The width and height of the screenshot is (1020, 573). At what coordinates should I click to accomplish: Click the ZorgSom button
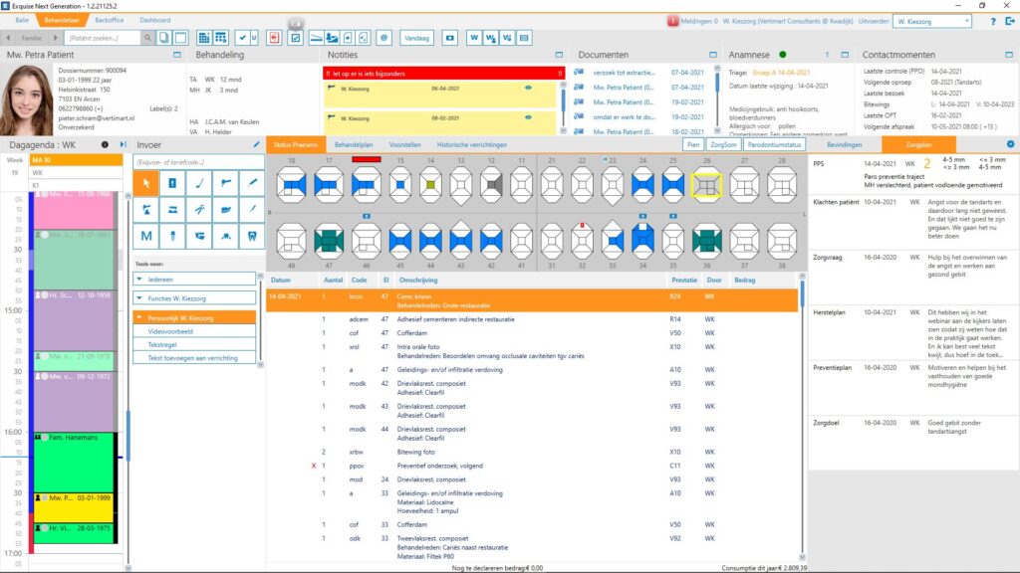[x=723, y=145]
